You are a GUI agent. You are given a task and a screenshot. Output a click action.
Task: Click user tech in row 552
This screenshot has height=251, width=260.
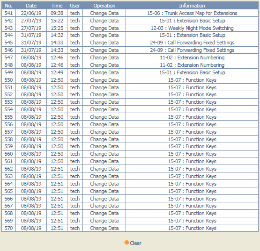(x=75, y=94)
